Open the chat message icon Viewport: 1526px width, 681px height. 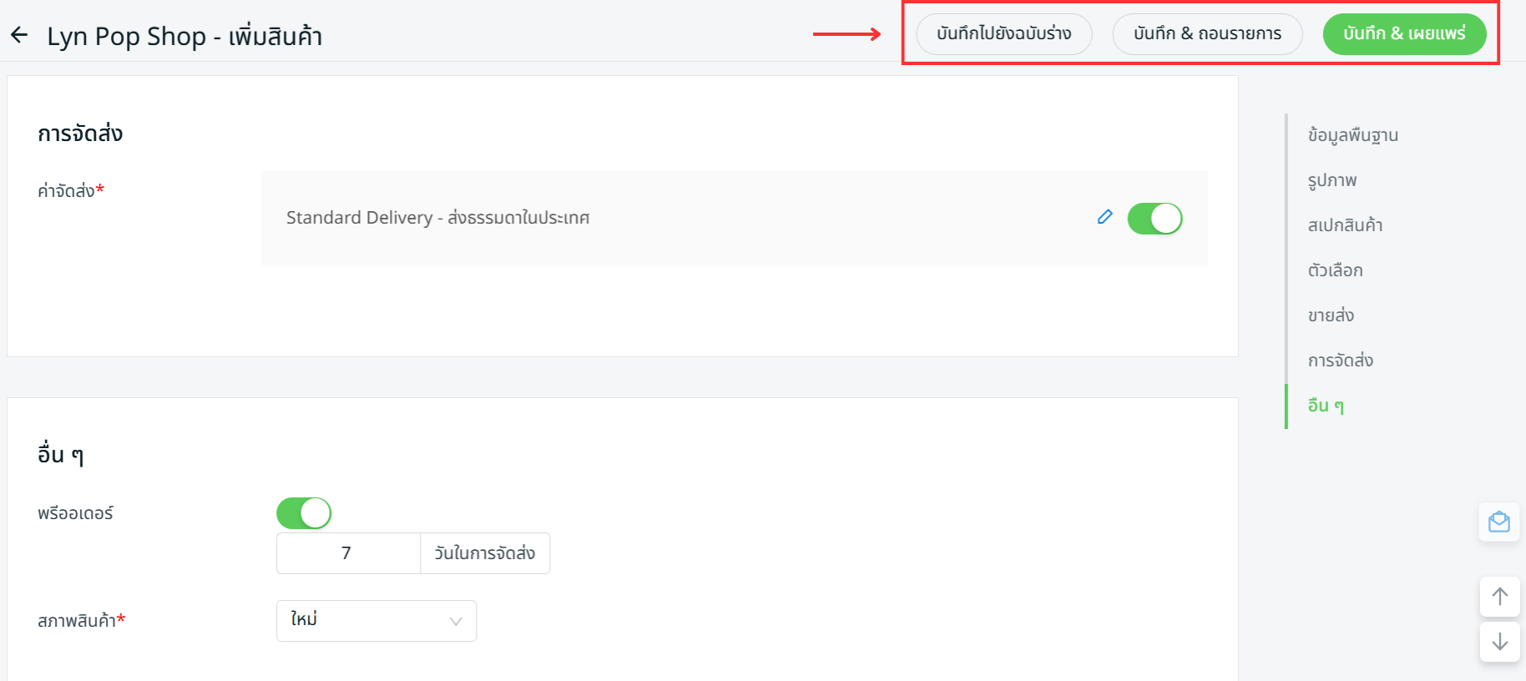point(1499,522)
